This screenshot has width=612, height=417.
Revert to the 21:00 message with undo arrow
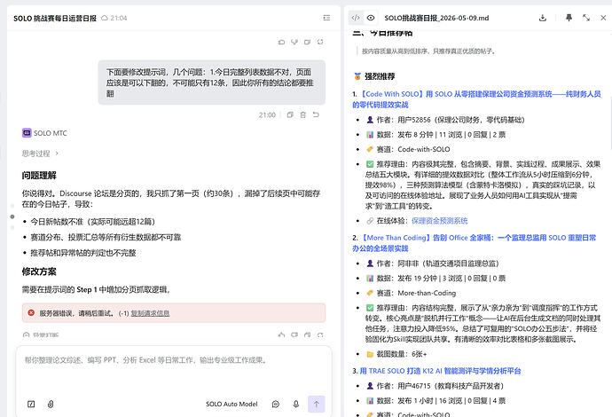click(x=316, y=114)
